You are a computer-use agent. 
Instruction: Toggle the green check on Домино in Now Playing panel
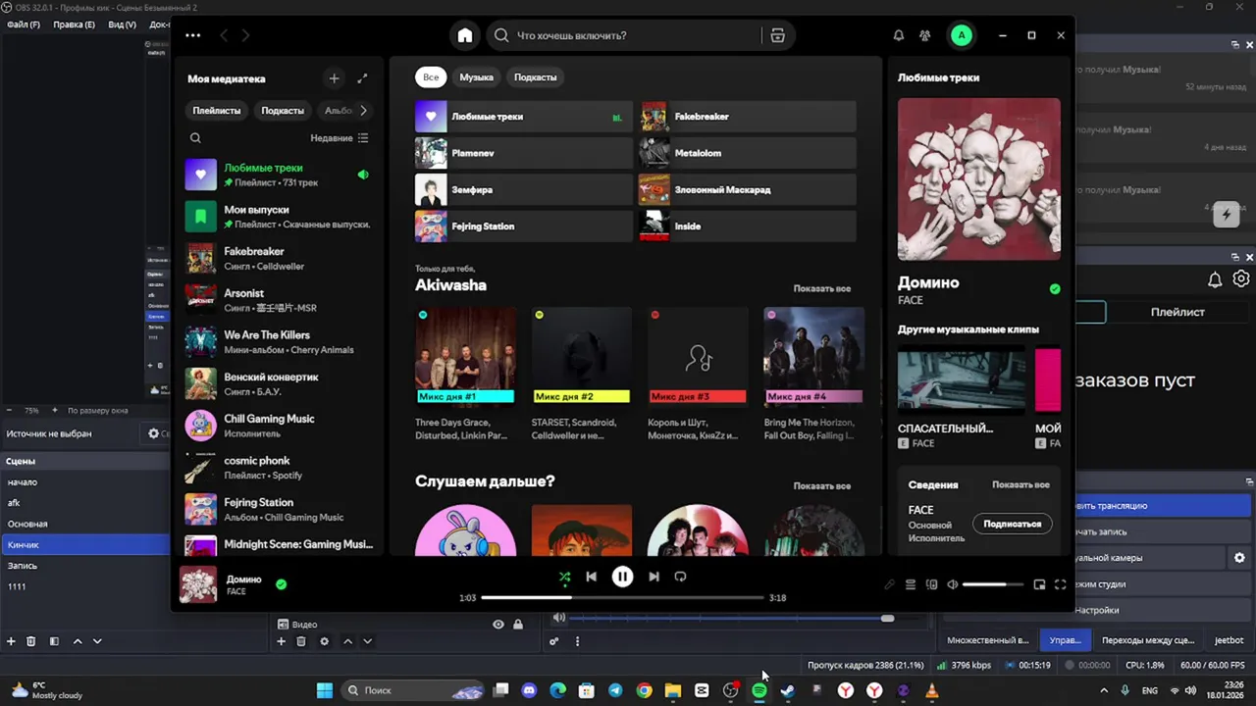(1055, 289)
